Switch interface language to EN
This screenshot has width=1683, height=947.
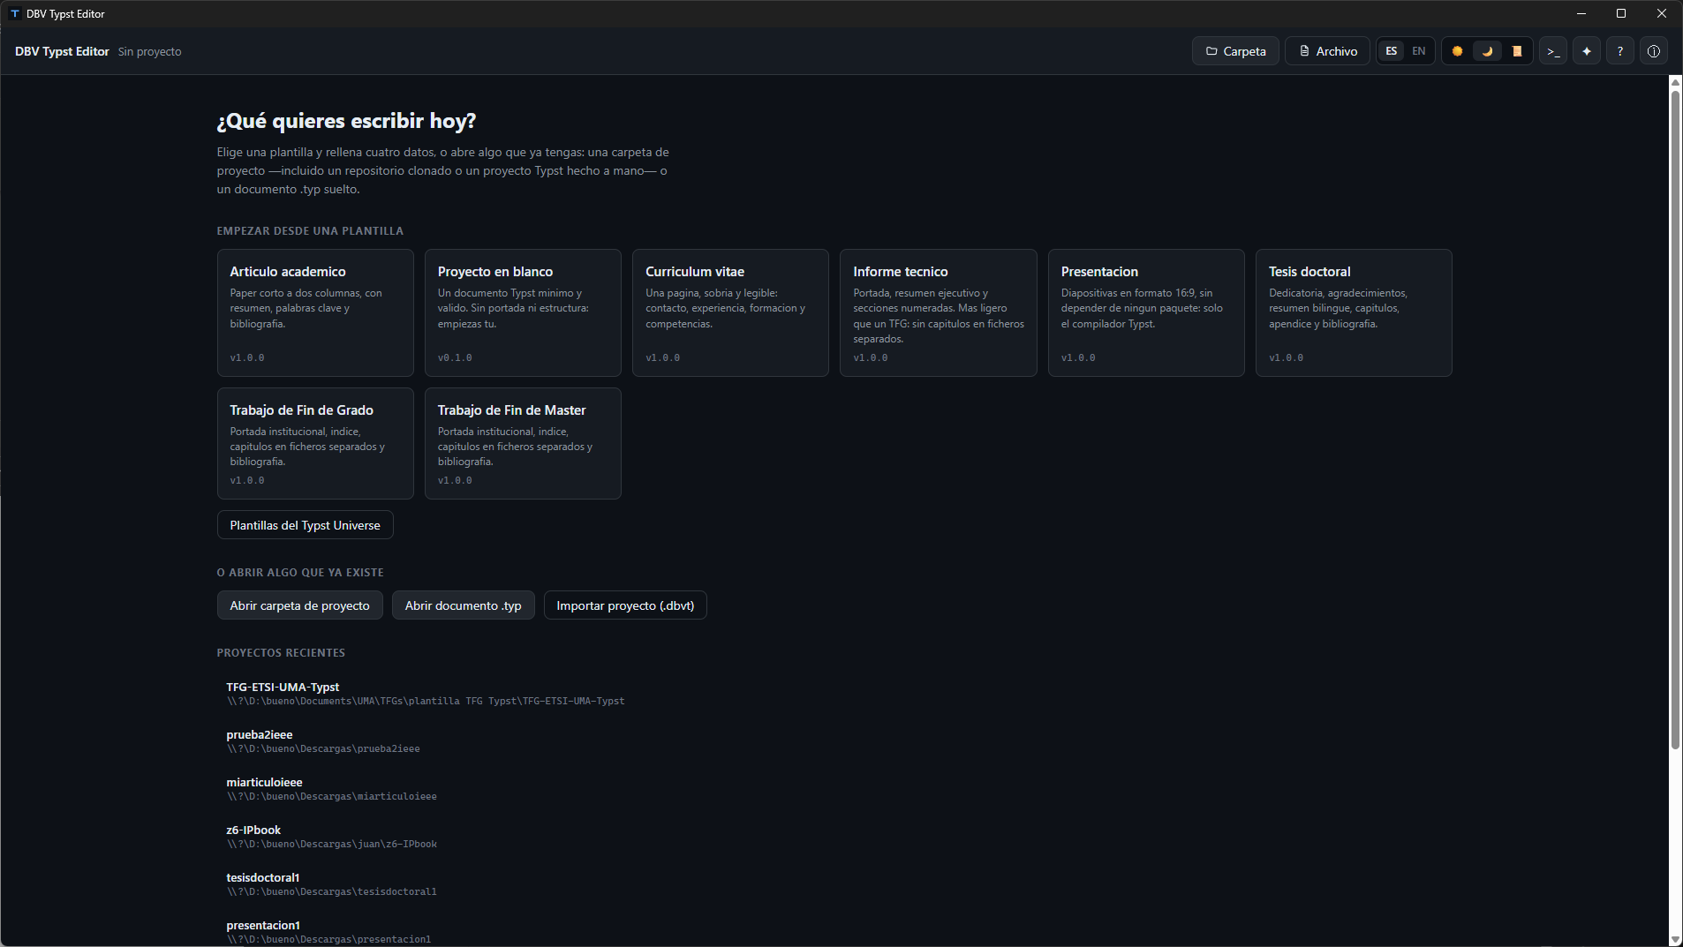1419,51
